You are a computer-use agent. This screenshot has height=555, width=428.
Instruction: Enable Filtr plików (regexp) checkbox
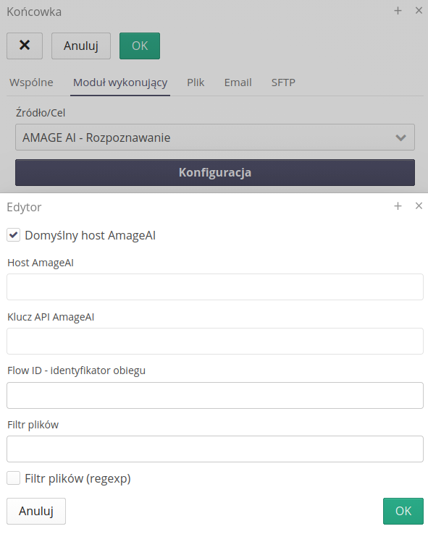coord(14,478)
